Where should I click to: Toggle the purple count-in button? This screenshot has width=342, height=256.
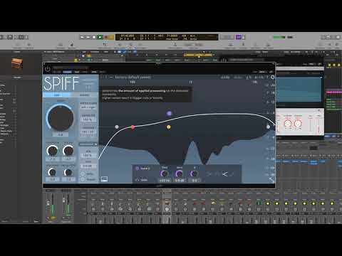tap(238, 37)
